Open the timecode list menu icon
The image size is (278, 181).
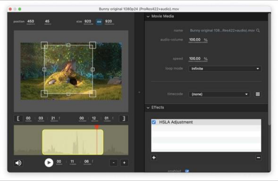(x=258, y=94)
